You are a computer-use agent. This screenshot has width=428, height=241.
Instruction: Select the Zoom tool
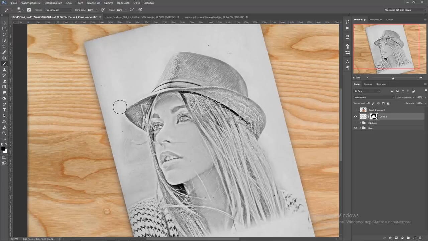pyautogui.click(x=4, y=133)
